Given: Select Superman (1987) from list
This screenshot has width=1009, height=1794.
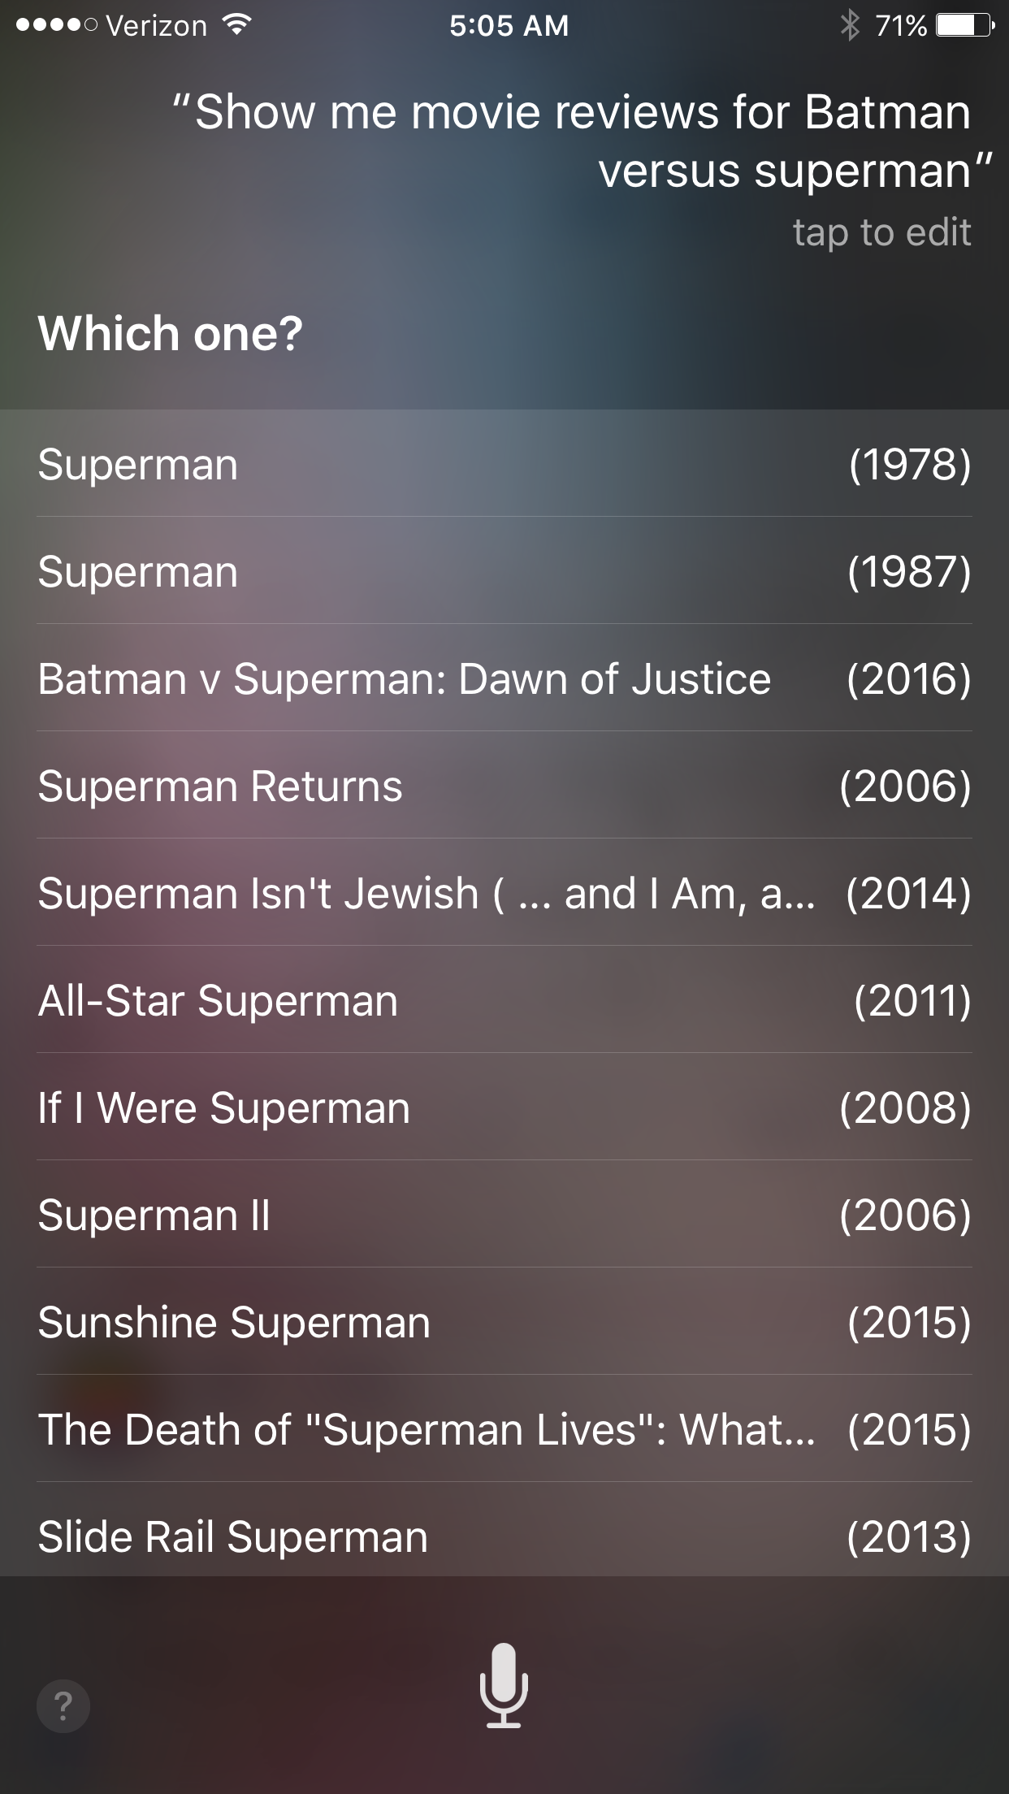Looking at the screenshot, I should tap(505, 571).
